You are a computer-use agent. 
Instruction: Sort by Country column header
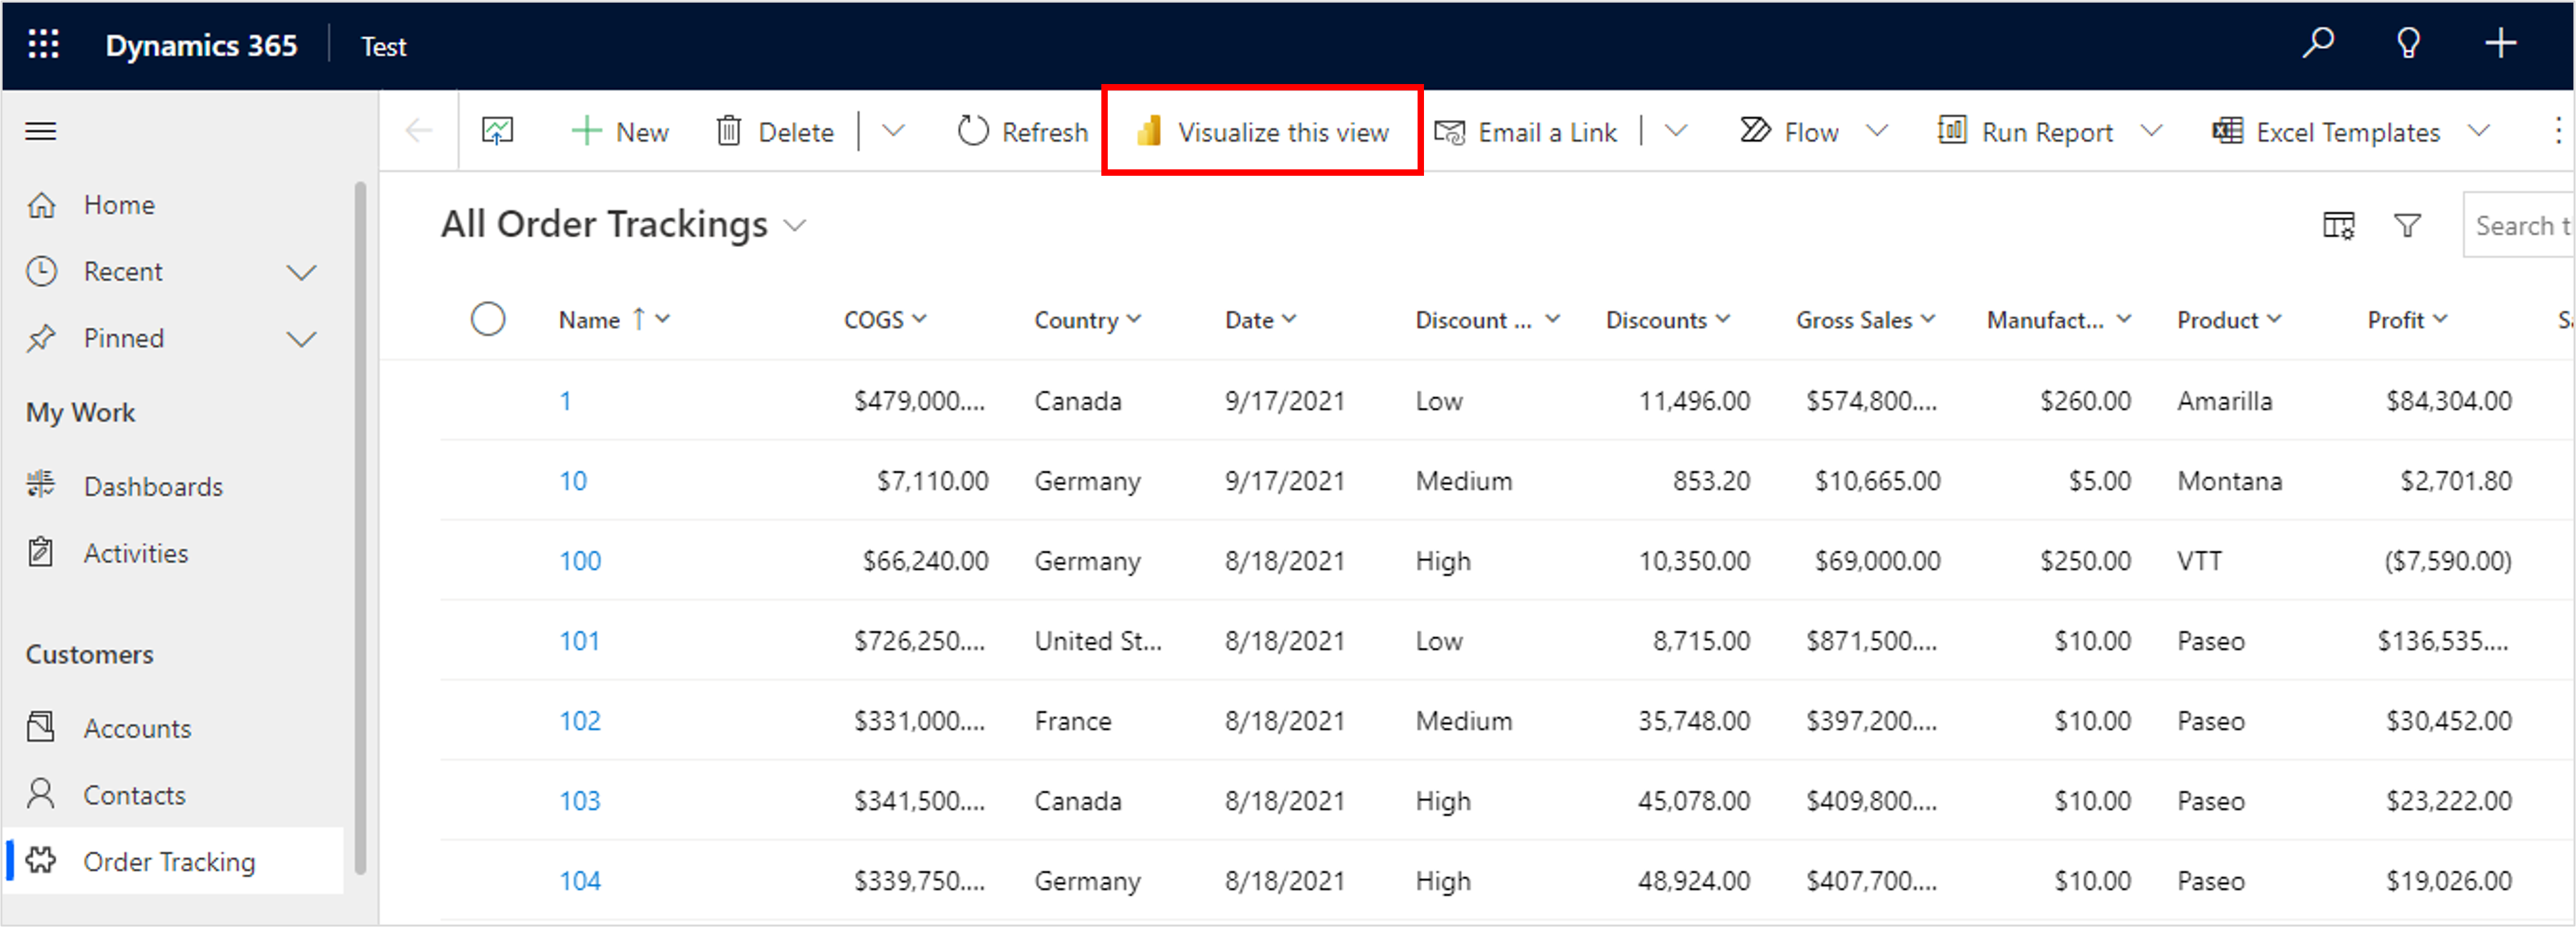(1076, 320)
